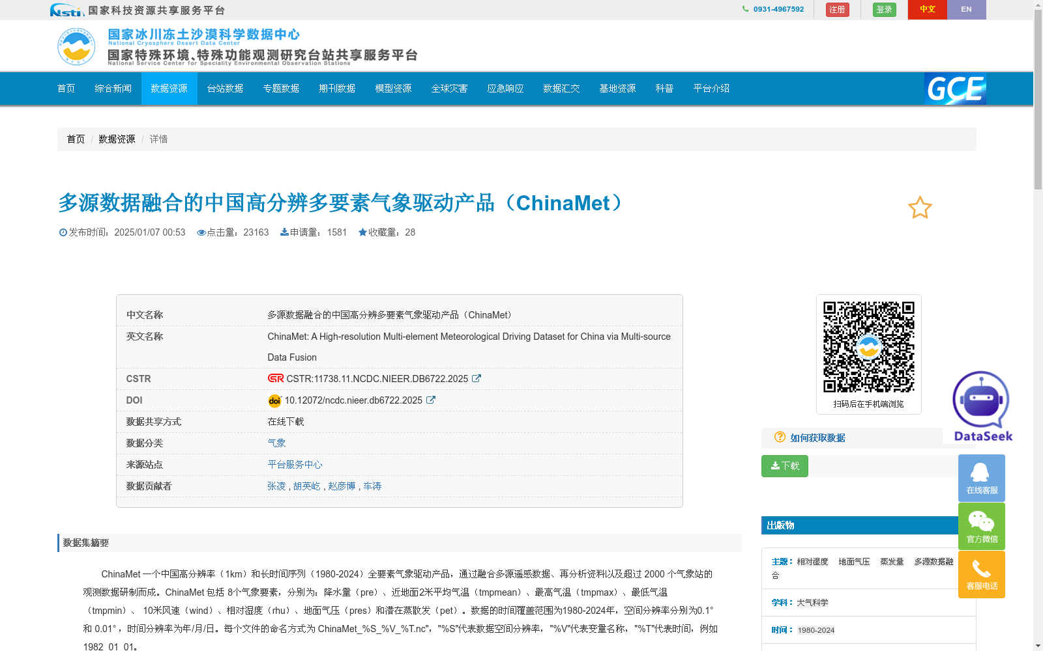Open the 期刊数据 menu item
The height and width of the screenshot is (651, 1043).
pos(338,89)
